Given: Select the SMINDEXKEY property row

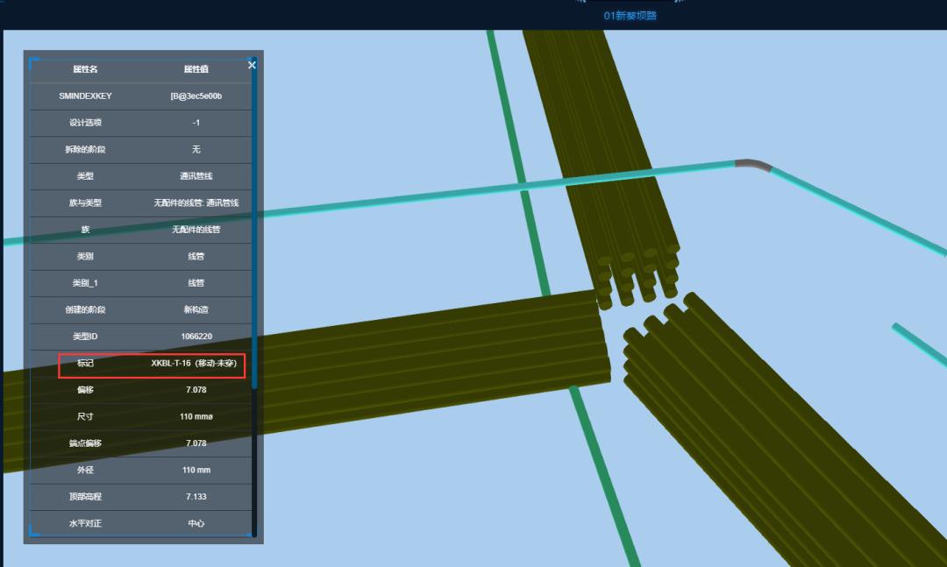Looking at the screenshot, I should (x=140, y=96).
